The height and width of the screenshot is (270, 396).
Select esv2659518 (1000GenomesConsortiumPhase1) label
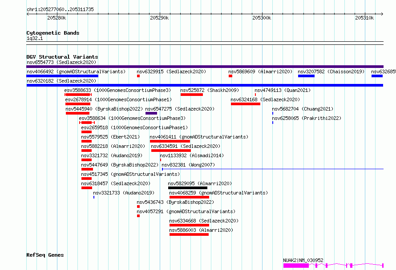tap(135, 127)
